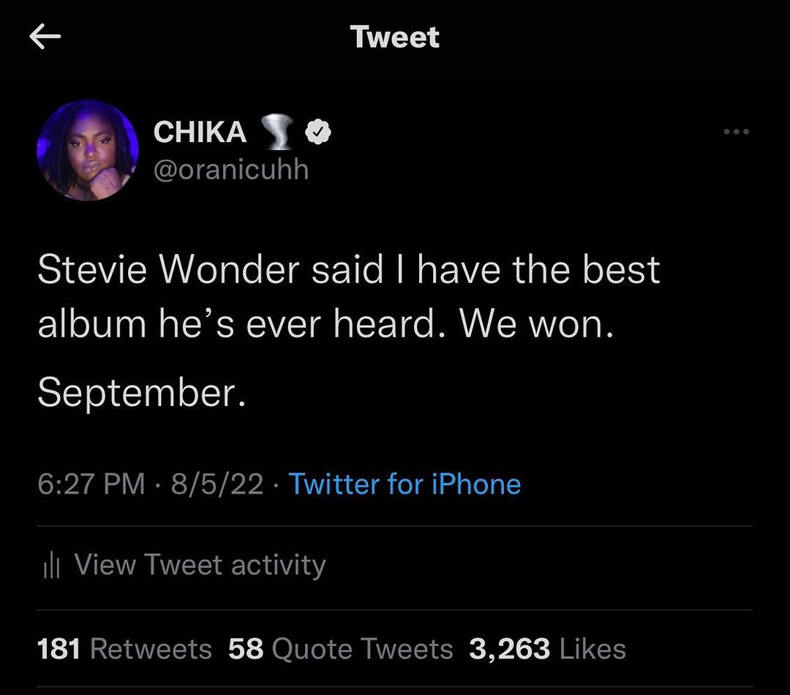
Task: Tap the "Stevie Wonder said" text line
Action: point(210,270)
